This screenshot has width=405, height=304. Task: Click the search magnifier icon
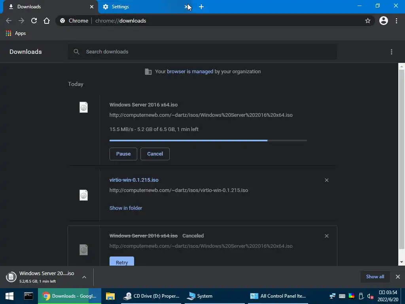76,52
